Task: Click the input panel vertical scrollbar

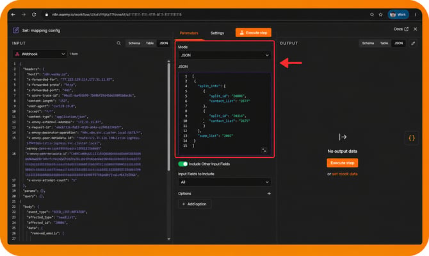Action: [168, 117]
